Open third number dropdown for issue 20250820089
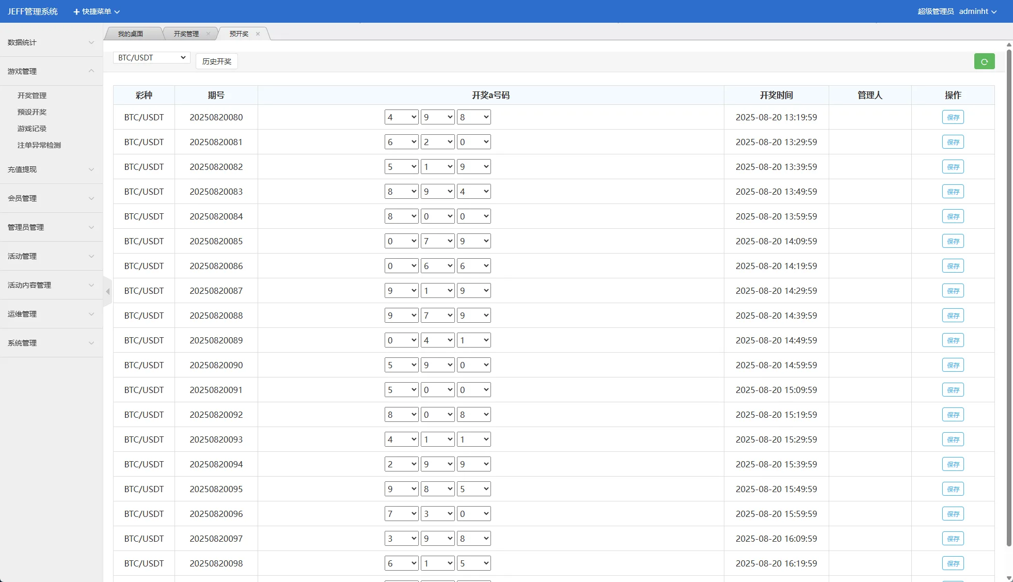The image size is (1013, 582). (473, 340)
